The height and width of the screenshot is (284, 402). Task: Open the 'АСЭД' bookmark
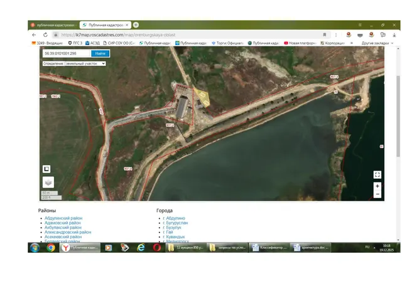coord(92,43)
